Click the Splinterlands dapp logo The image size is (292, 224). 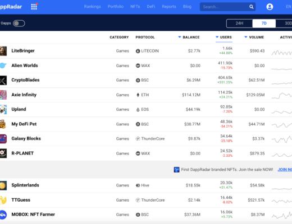[x=3, y=185]
